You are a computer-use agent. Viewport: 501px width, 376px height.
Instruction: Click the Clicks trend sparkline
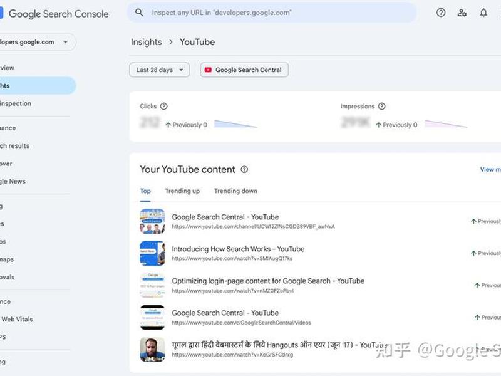(x=235, y=124)
